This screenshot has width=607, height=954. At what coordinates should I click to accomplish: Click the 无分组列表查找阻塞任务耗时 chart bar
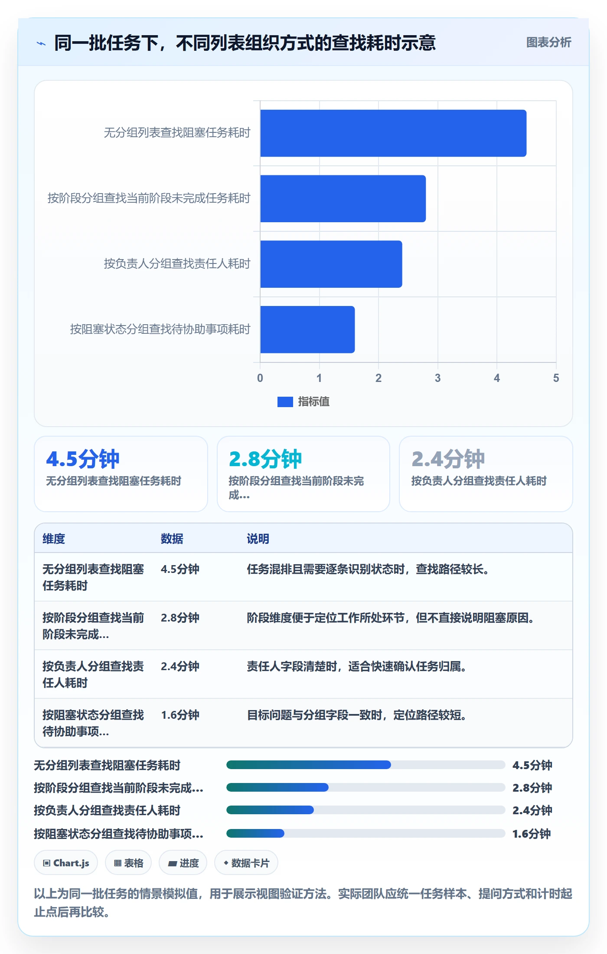[x=393, y=133]
